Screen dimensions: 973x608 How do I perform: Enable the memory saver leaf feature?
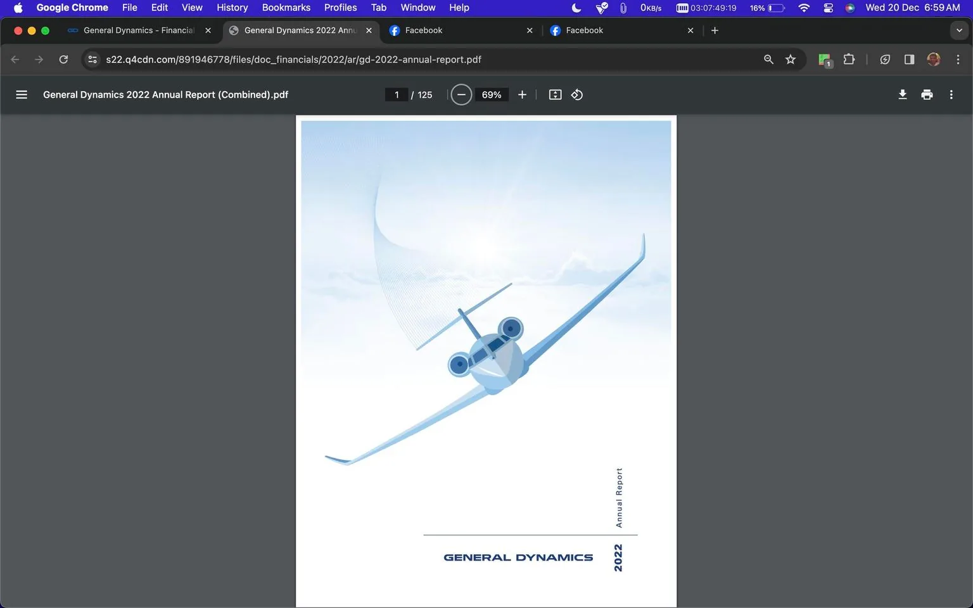(885, 59)
